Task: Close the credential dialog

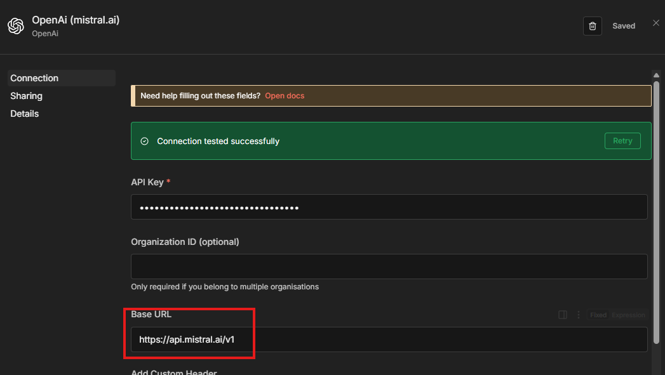Action: click(655, 23)
